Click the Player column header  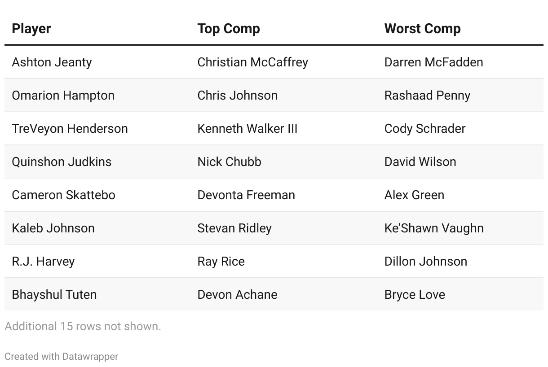pos(31,29)
